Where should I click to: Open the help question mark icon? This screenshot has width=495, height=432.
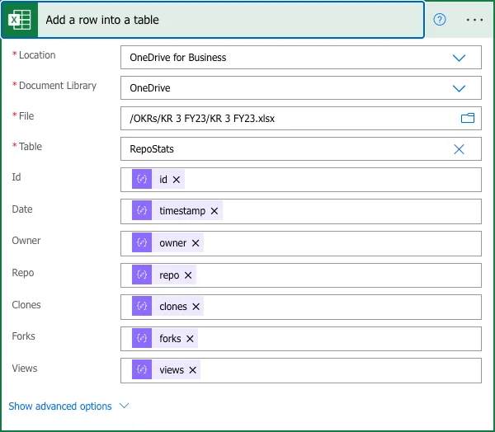(x=440, y=20)
